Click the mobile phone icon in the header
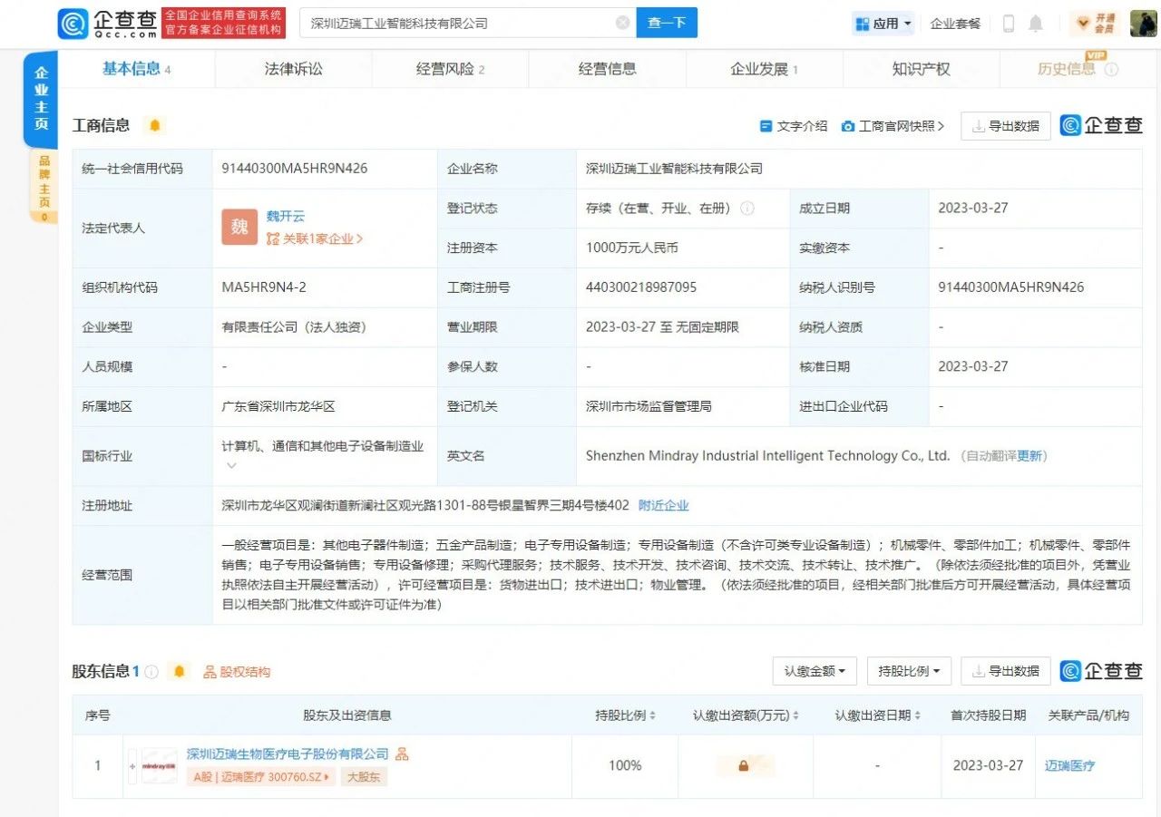Image resolution: width=1161 pixels, height=817 pixels. point(1008,24)
